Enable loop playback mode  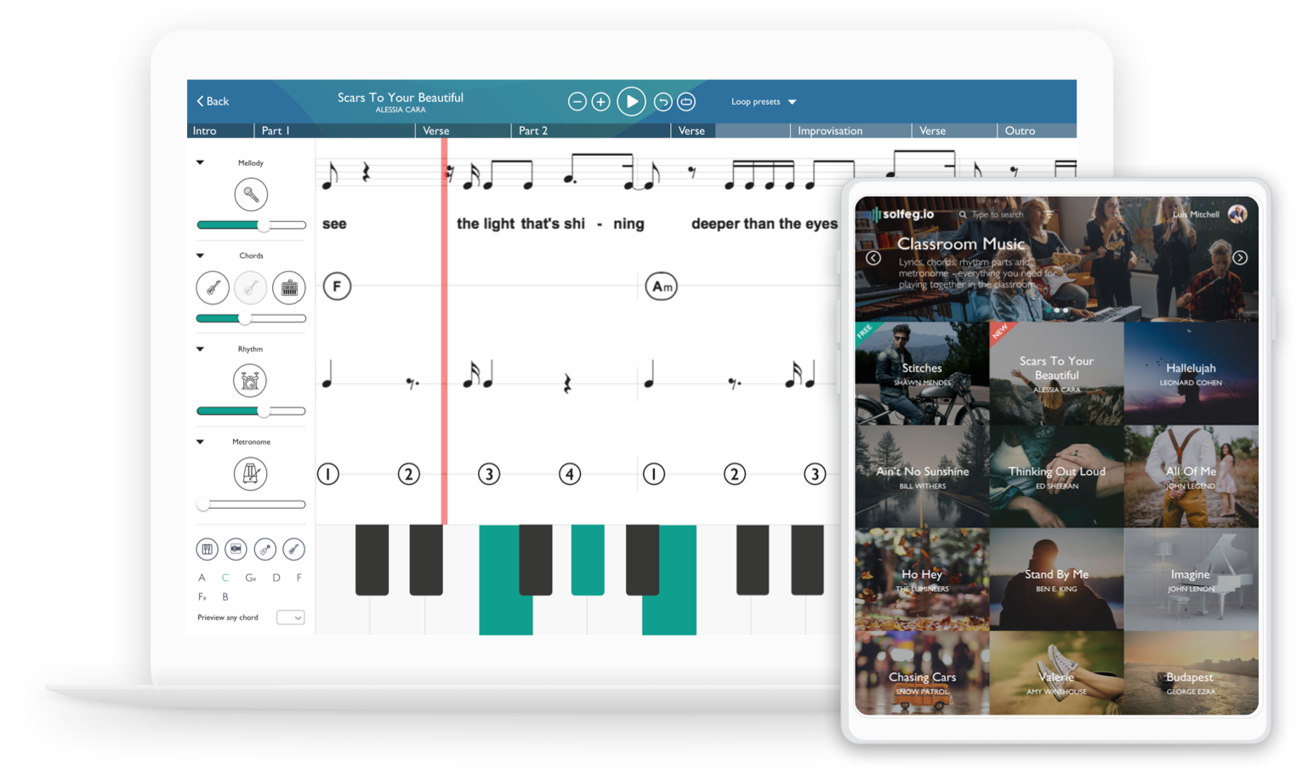tap(686, 101)
